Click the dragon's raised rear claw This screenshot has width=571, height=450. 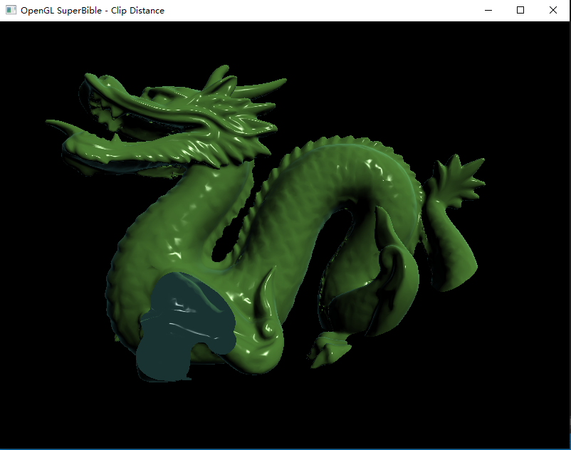click(456, 178)
